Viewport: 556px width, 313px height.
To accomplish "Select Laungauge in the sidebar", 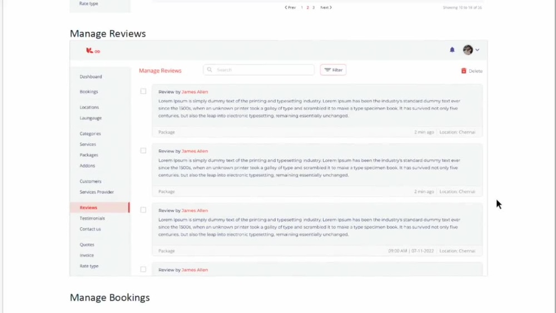I will [91, 118].
